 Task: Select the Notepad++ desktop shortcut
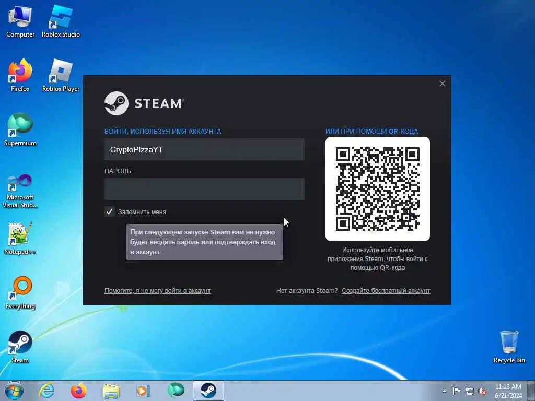[x=20, y=239]
